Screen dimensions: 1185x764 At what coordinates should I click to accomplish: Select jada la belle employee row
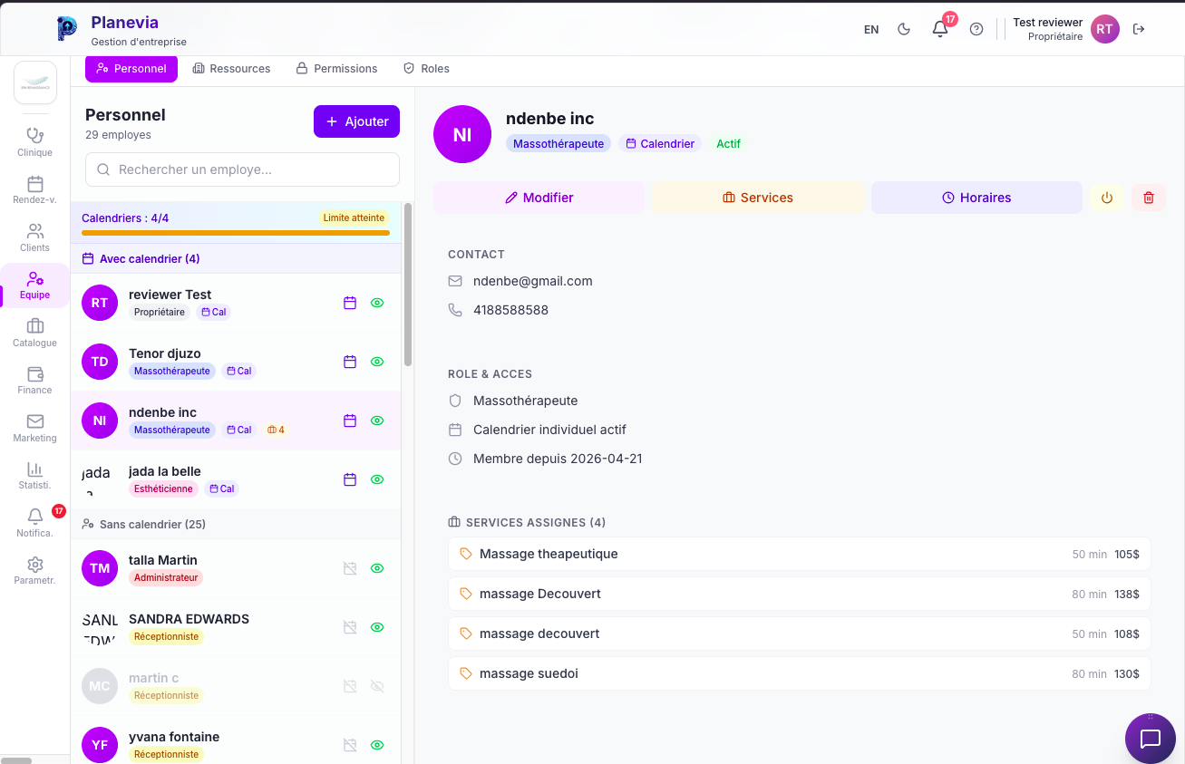[236, 479]
